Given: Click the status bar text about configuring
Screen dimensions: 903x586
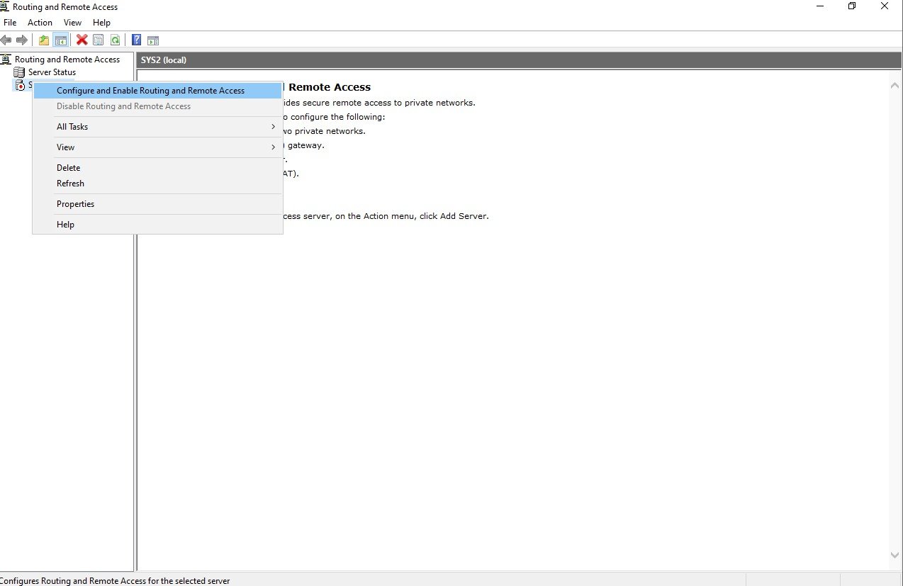Looking at the screenshot, I should (x=115, y=580).
